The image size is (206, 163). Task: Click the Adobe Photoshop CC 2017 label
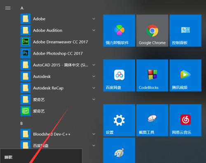pyautogui.click(x=58, y=53)
